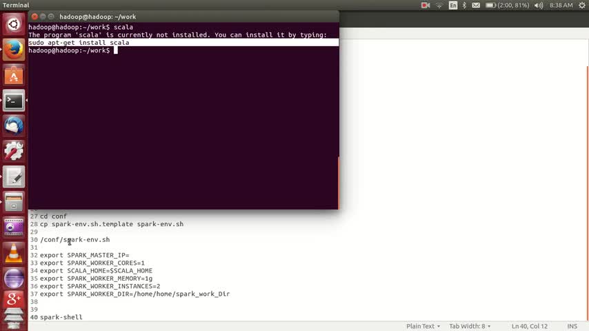Click the 'hadoop@hadoop:~/work$ scala' command line

tap(81, 27)
